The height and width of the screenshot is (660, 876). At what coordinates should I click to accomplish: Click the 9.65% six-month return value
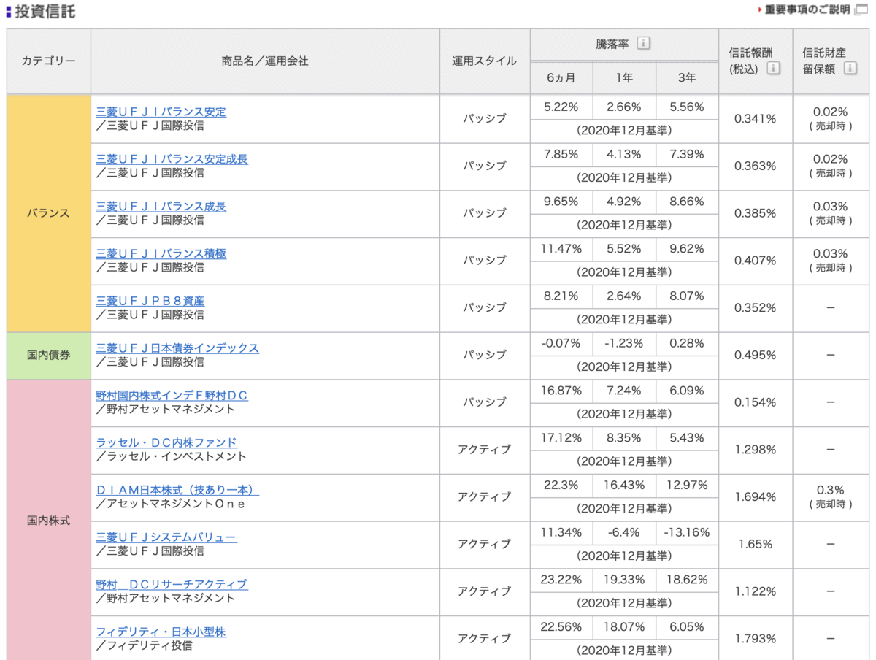click(561, 202)
